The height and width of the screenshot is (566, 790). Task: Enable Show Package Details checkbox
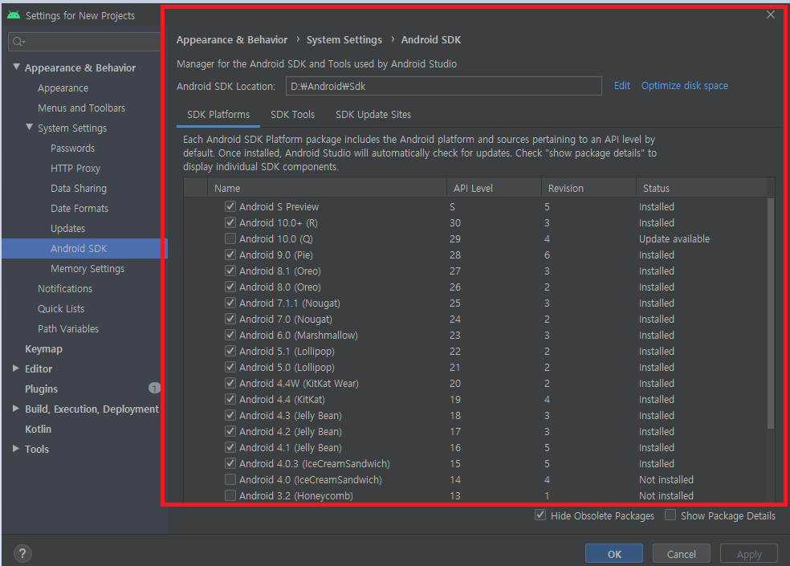click(670, 515)
